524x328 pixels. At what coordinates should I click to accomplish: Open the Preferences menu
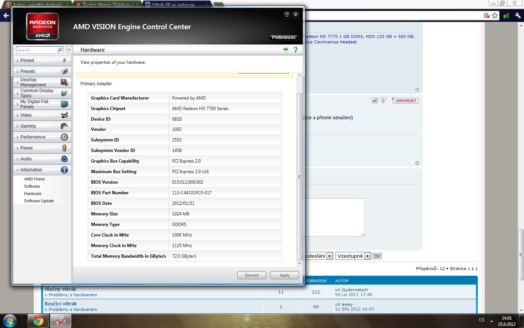pos(283,38)
